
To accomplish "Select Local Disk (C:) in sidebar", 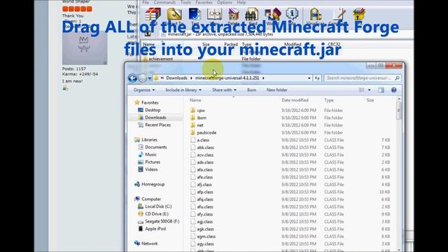I will click(158, 206).
